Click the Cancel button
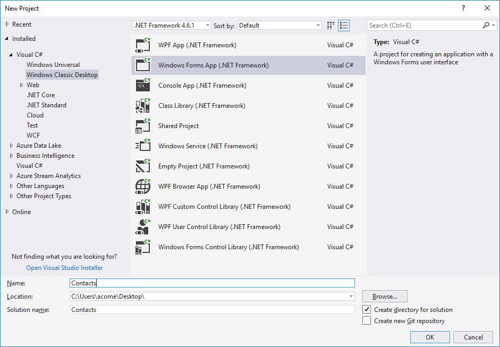Screen dimensions: 500x347 click(473, 337)
